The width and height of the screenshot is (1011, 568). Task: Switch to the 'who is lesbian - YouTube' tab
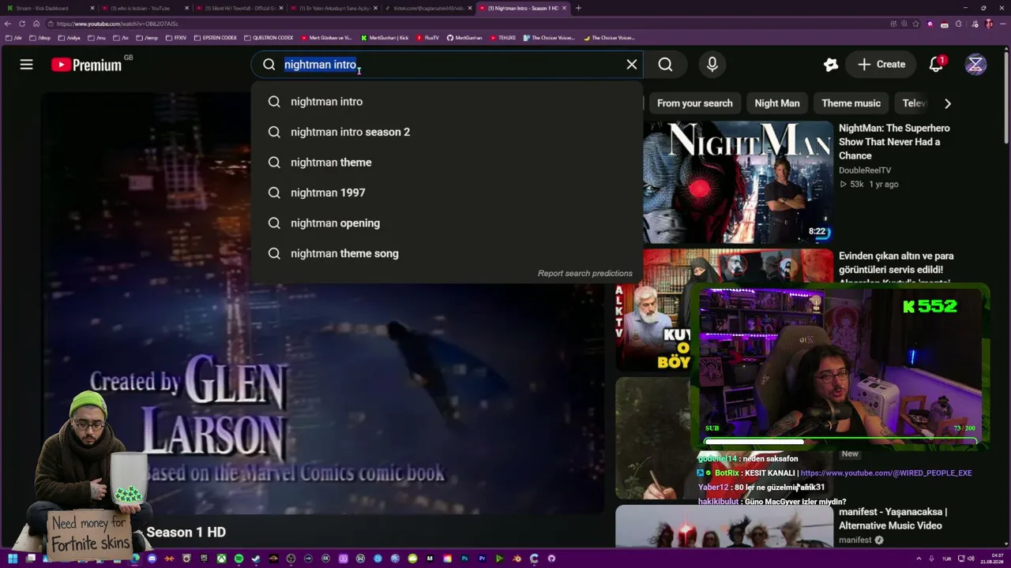pyautogui.click(x=145, y=8)
